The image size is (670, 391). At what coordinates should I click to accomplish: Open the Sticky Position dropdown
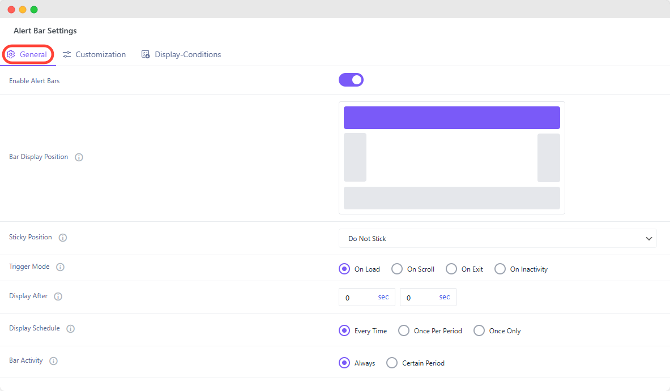[x=497, y=239]
